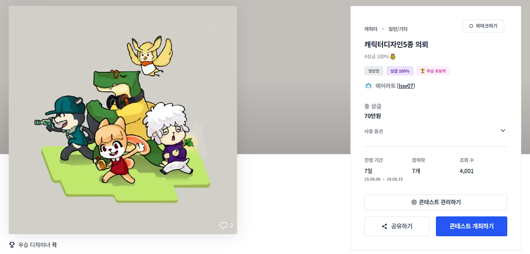
Task: Open the 사용 옵션 section label
Action: 373,131
